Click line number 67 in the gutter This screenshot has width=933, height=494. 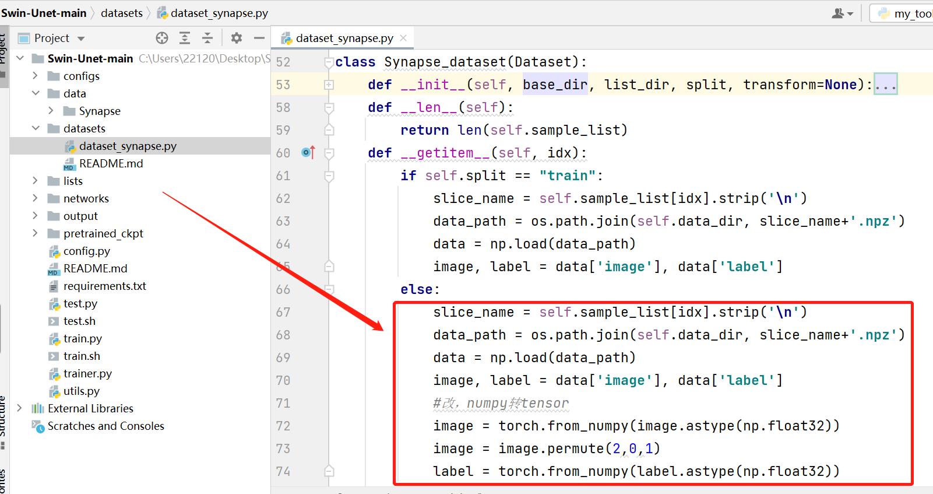(x=283, y=312)
